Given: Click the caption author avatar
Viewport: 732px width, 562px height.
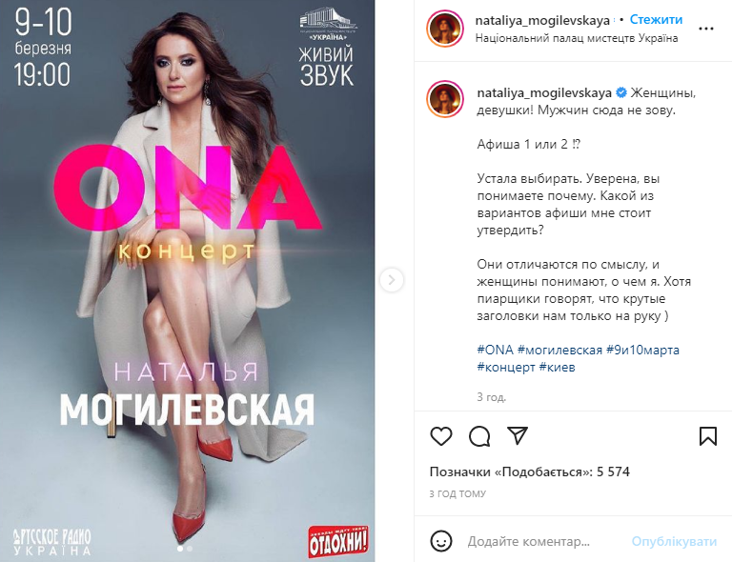Looking at the screenshot, I should click(x=445, y=99).
